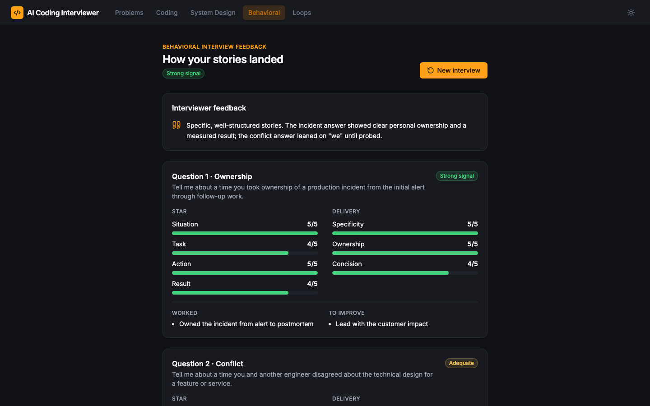The image size is (650, 406).
Task: Click the Concision score progress bar
Action: (405, 273)
